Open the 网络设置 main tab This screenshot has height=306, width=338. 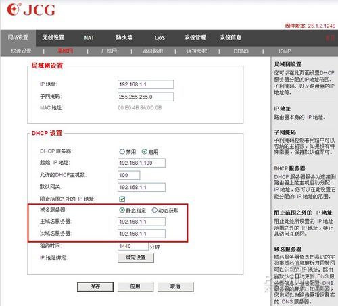(x=18, y=37)
